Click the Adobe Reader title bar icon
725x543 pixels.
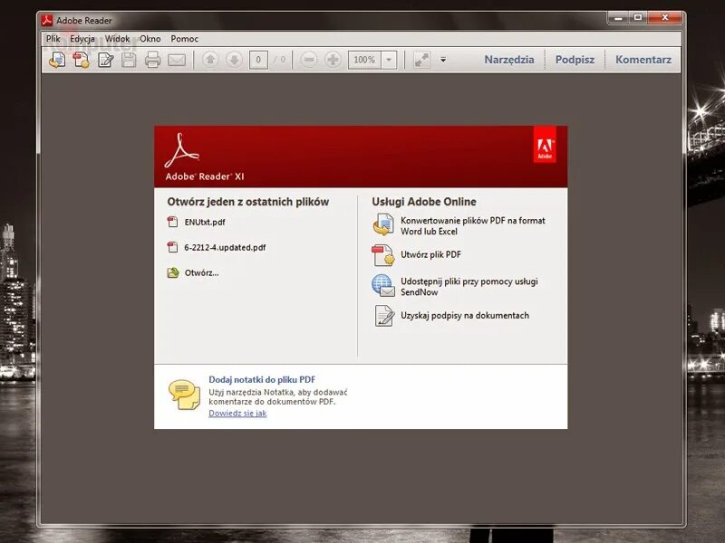click(x=47, y=21)
